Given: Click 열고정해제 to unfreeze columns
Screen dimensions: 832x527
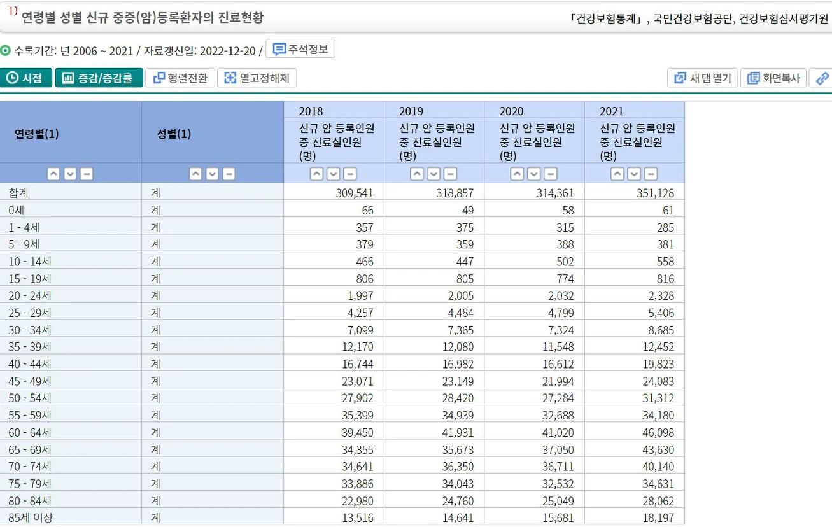Looking at the screenshot, I should click(257, 78).
